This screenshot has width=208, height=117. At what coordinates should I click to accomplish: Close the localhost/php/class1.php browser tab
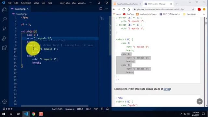(140, 4)
